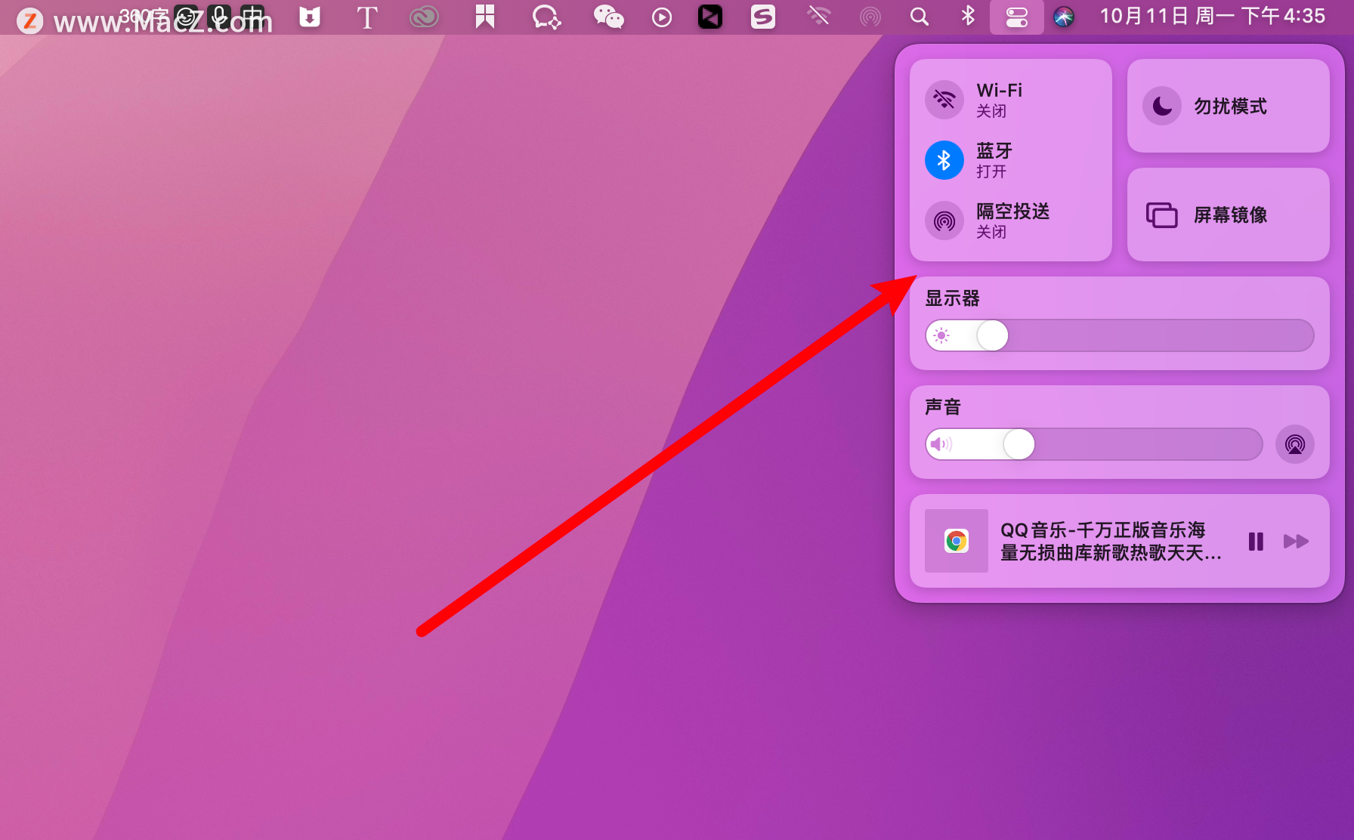Viewport: 1354px width, 840px height.
Task: Open the 声音 sound section heading
Action: (x=943, y=407)
